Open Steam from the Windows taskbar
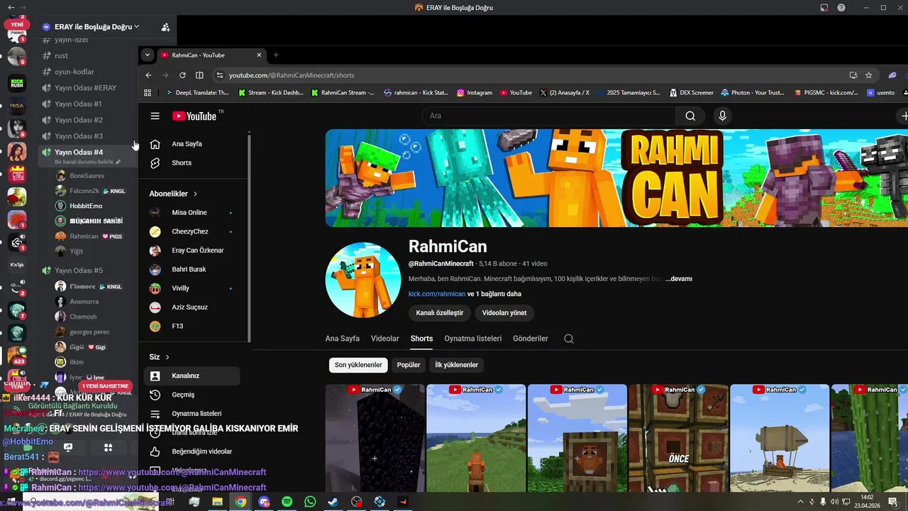This screenshot has width=908, height=511. [333, 502]
